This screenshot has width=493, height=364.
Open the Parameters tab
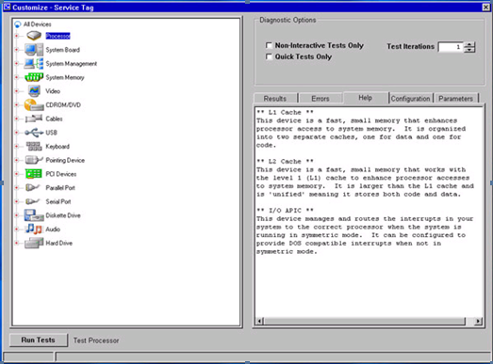click(x=455, y=99)
